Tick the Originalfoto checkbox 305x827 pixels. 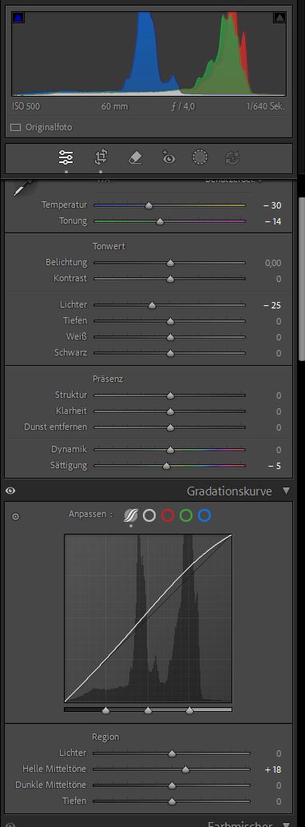(x=16, y=127)
